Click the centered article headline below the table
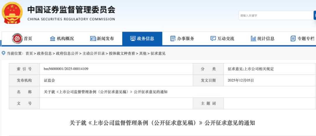Viewport: 316px width, 136px height. tap(162, 123)
